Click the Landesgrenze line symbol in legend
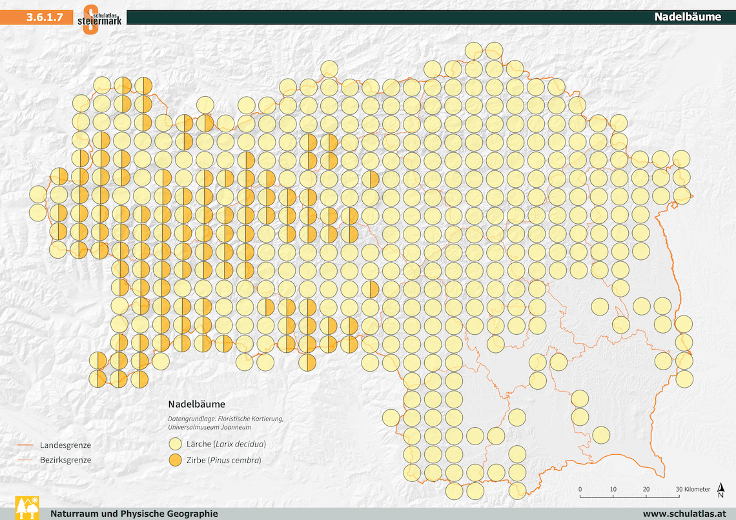The width and height of the screenshot is (736, 520). (x=25, y=445)
